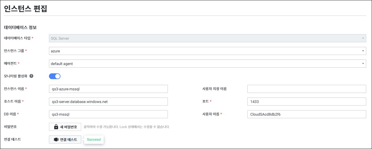Click the 인스턴스 이름 field with qs3-azure-mssql
Viewport: 372px width, 149px height.
(108, 89)
